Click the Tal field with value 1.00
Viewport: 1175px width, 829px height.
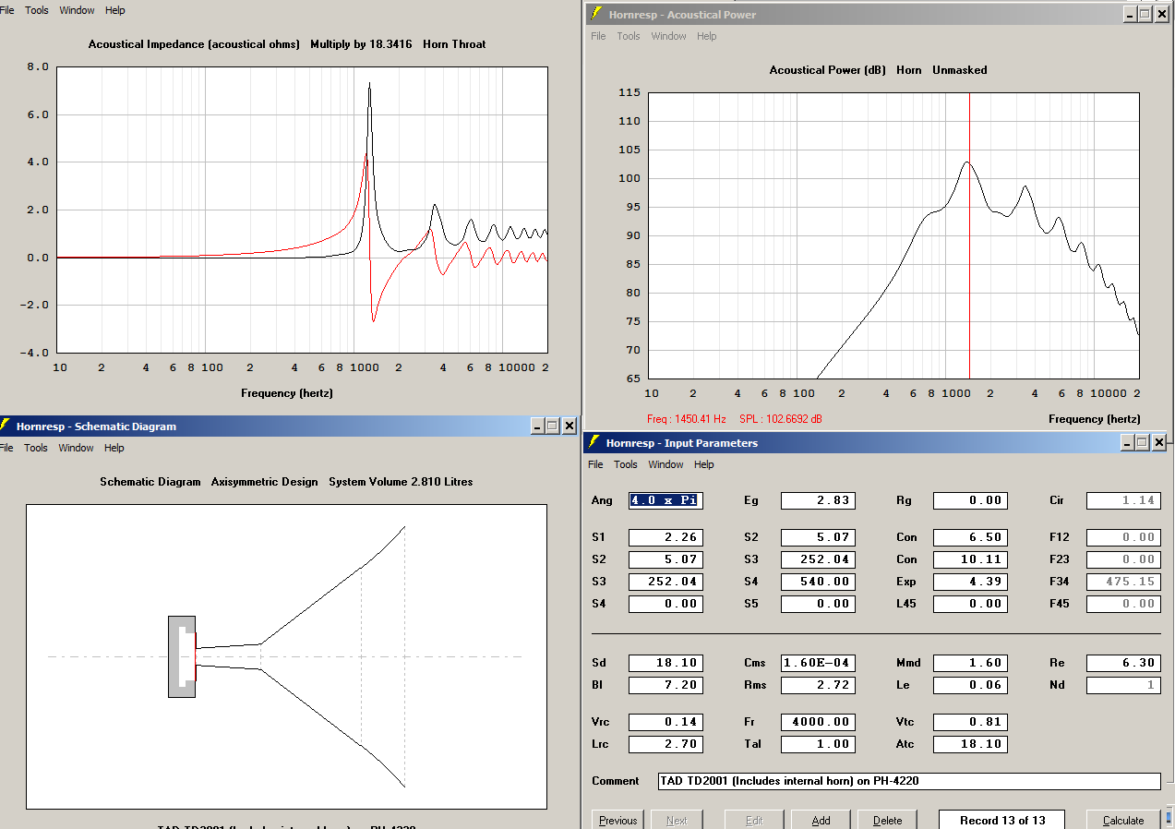coord(818,744)
